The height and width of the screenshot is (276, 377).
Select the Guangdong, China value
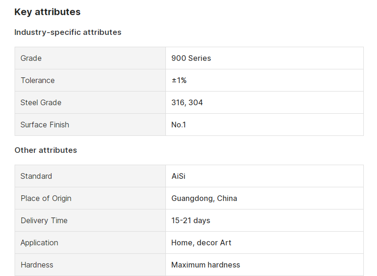click(204, 198)
